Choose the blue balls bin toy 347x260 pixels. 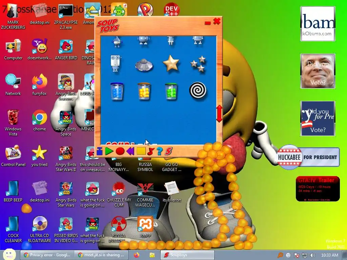tap(117, 91)
